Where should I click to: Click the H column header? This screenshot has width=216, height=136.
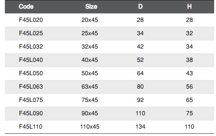pos(189,6)
